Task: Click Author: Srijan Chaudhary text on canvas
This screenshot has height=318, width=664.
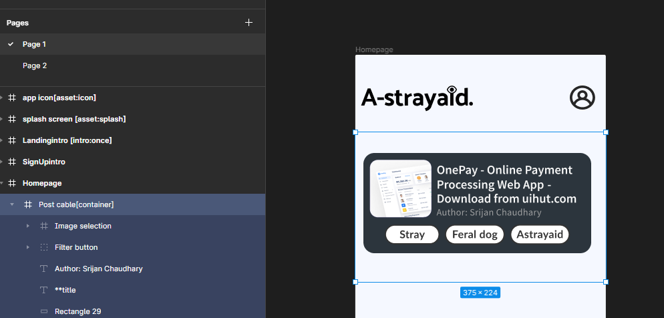Action: [489, 212]
